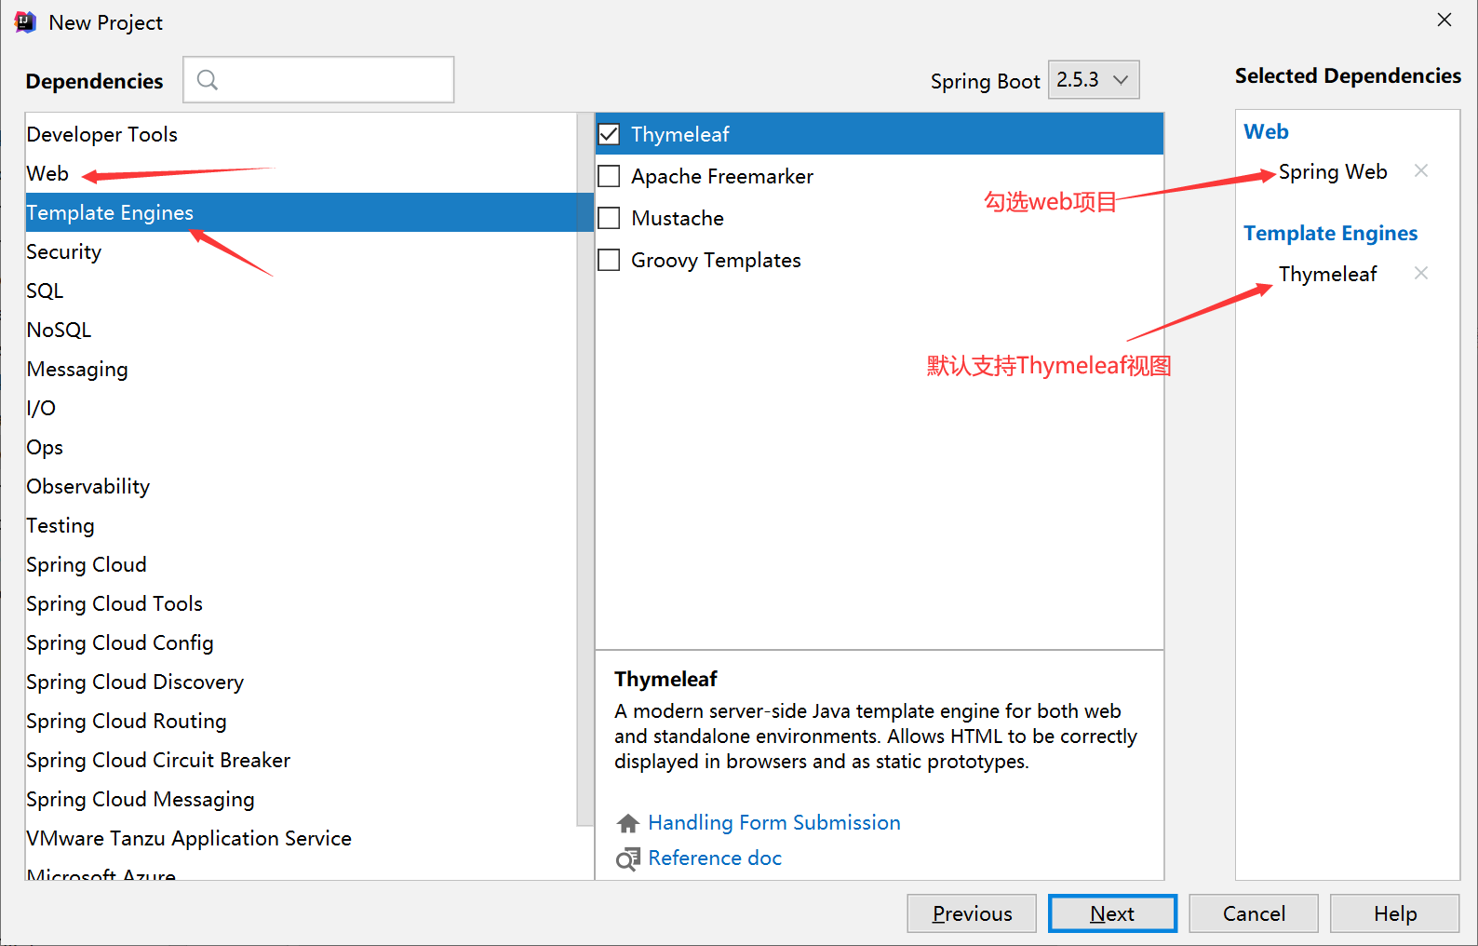The height and width of the screenshot is (946, 1478).
Task: Select the Developer Tools category
Action: 302,134
